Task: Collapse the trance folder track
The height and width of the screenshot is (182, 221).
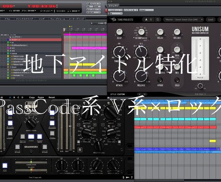Action: point(11,54)
